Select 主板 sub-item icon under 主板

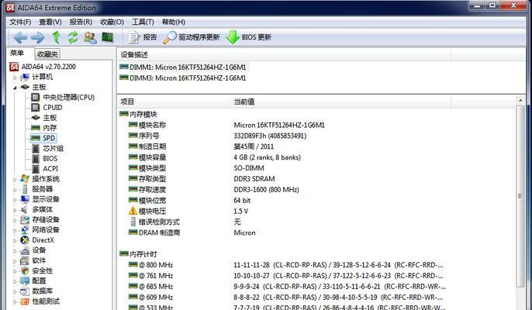(36, 118)
